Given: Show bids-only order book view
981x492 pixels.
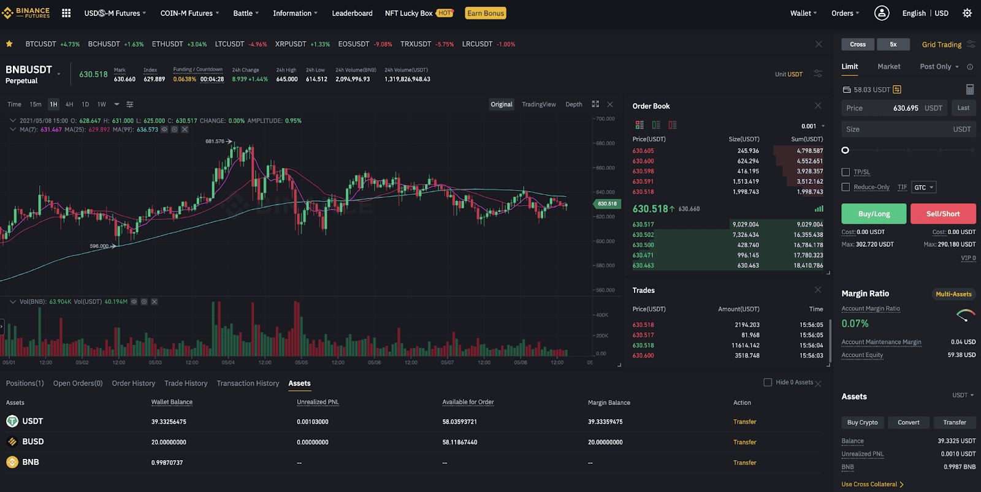Looking at the screenshot, I should 656,125.
